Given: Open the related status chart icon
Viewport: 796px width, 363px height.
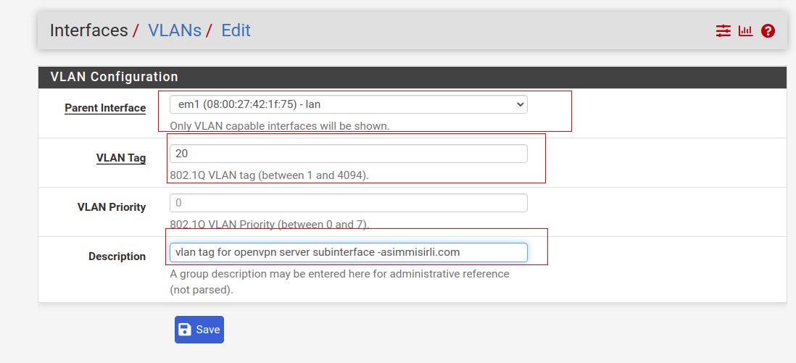Looking at the screenshot, I should 745,31.
